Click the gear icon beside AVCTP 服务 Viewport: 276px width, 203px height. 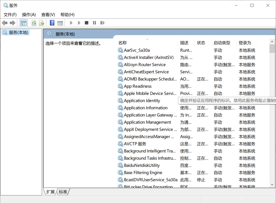point(120,144)
